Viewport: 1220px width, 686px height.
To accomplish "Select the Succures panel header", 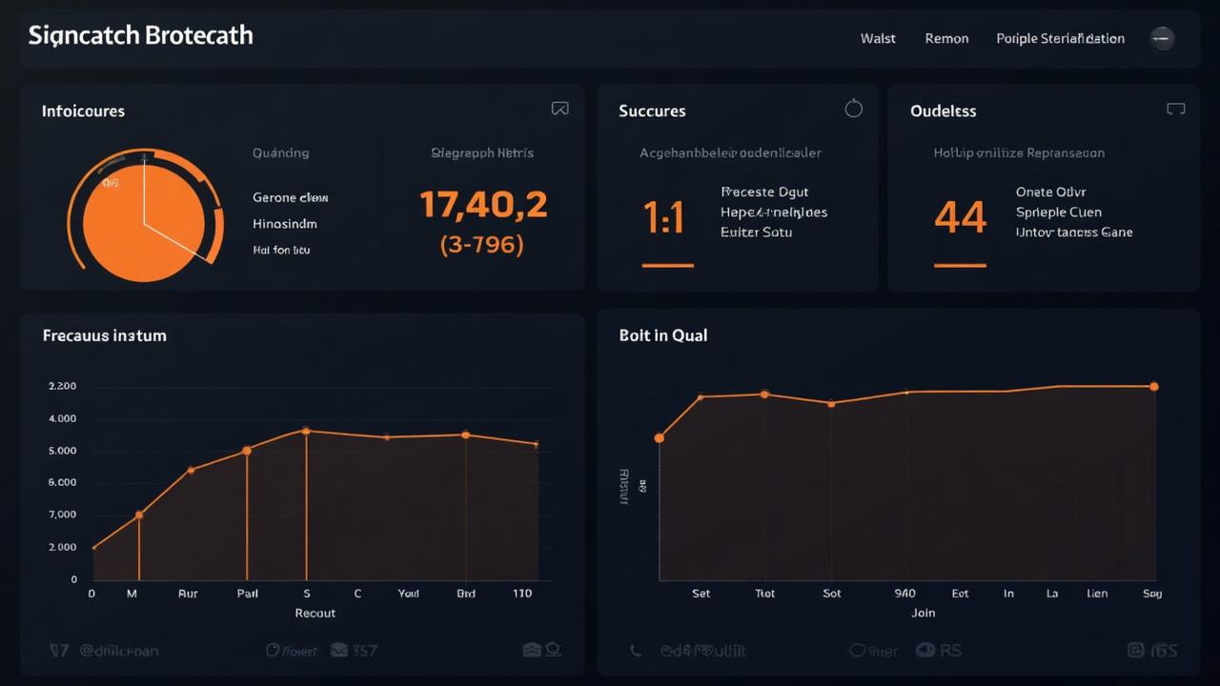I will tap(652, 111).
